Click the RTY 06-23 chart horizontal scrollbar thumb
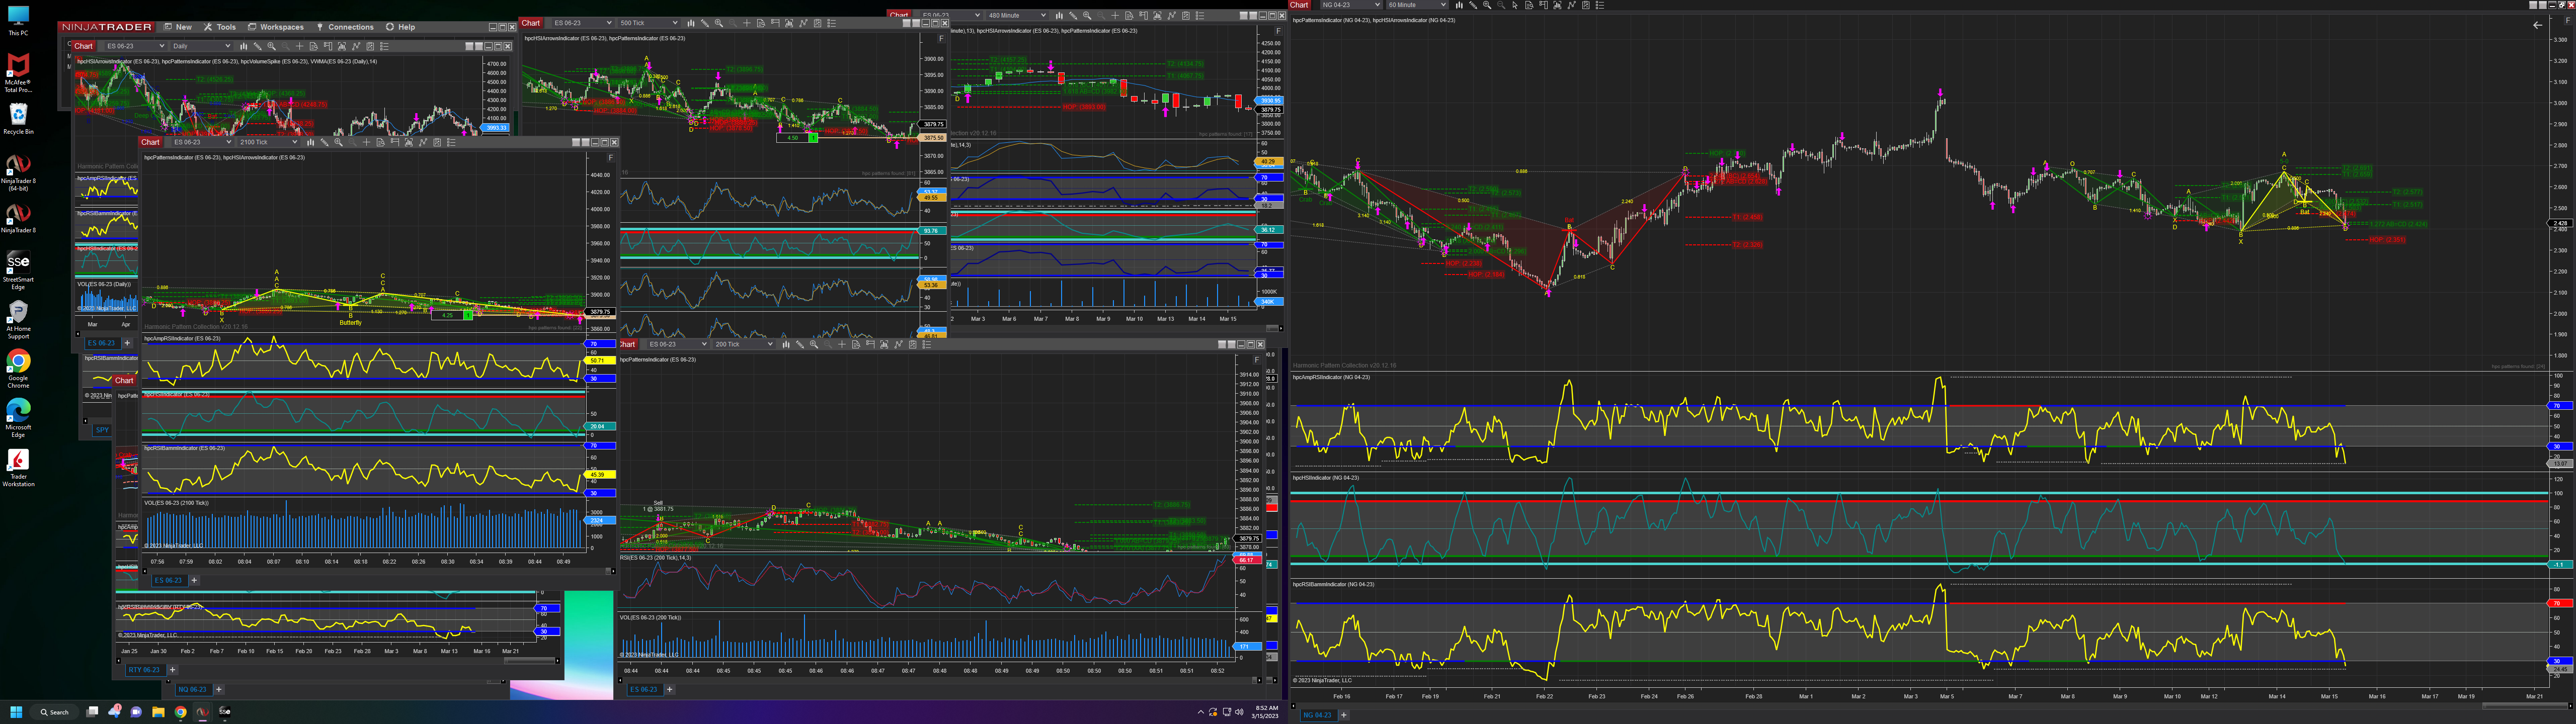This screenshot has width=2576, height=724. click(x=530, y=661)
